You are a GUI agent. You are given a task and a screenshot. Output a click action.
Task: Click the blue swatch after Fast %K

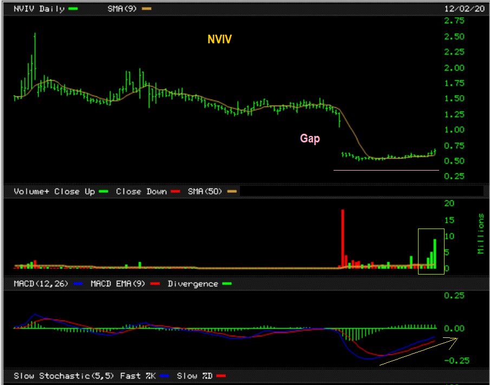165,376
